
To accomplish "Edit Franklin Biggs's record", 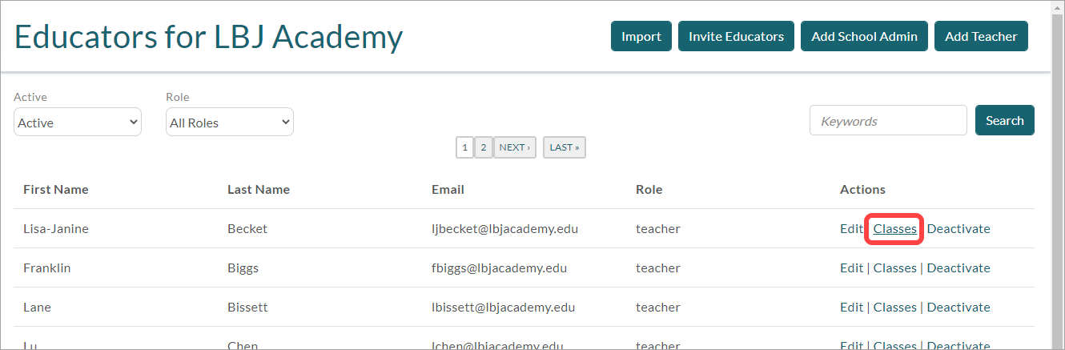I will (x=851, y=268).
